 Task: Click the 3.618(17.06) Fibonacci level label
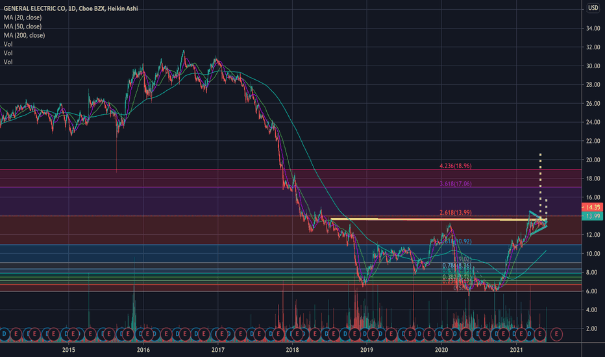(x=455, y=184)
